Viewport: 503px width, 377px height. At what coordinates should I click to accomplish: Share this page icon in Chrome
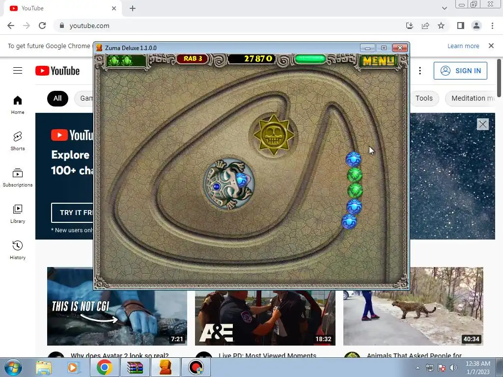tap(425, 26)
